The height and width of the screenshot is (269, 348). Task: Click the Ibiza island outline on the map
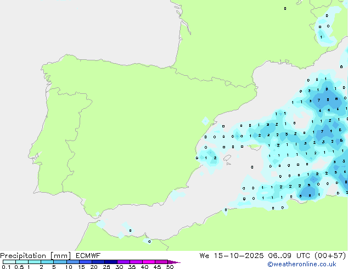[x=227, y=158]
